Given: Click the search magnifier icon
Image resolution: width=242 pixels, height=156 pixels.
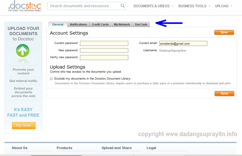Looking at the screenshot, I should pyautogui.click(x=123, y=6).
